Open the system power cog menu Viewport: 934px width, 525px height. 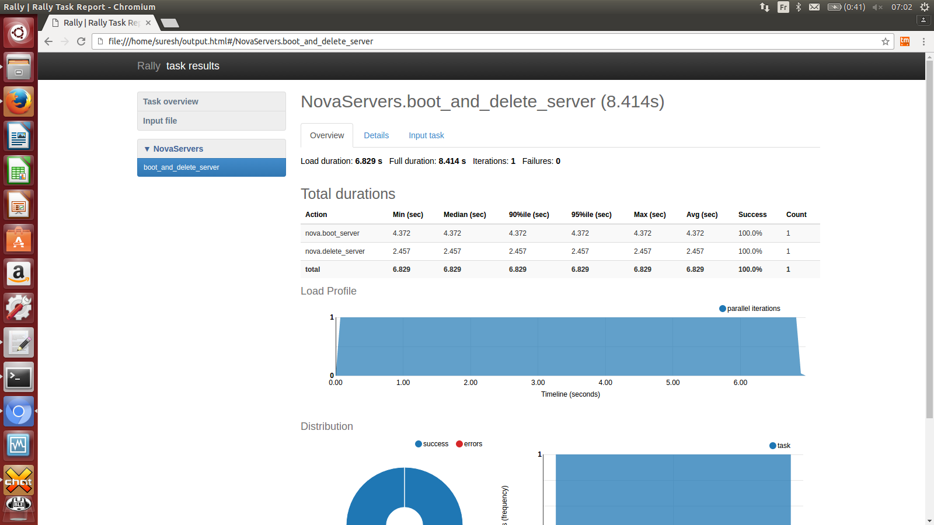[924, 7]
